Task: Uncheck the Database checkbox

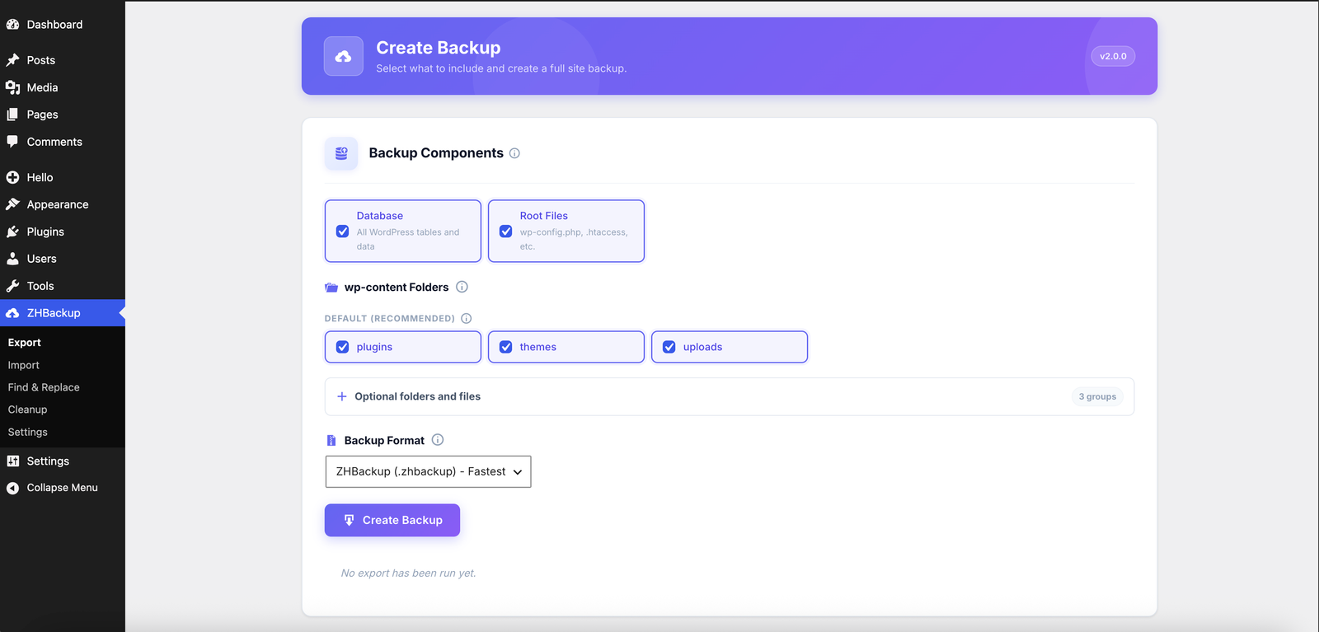Action: pyautogui.click(x=343, y=232)
